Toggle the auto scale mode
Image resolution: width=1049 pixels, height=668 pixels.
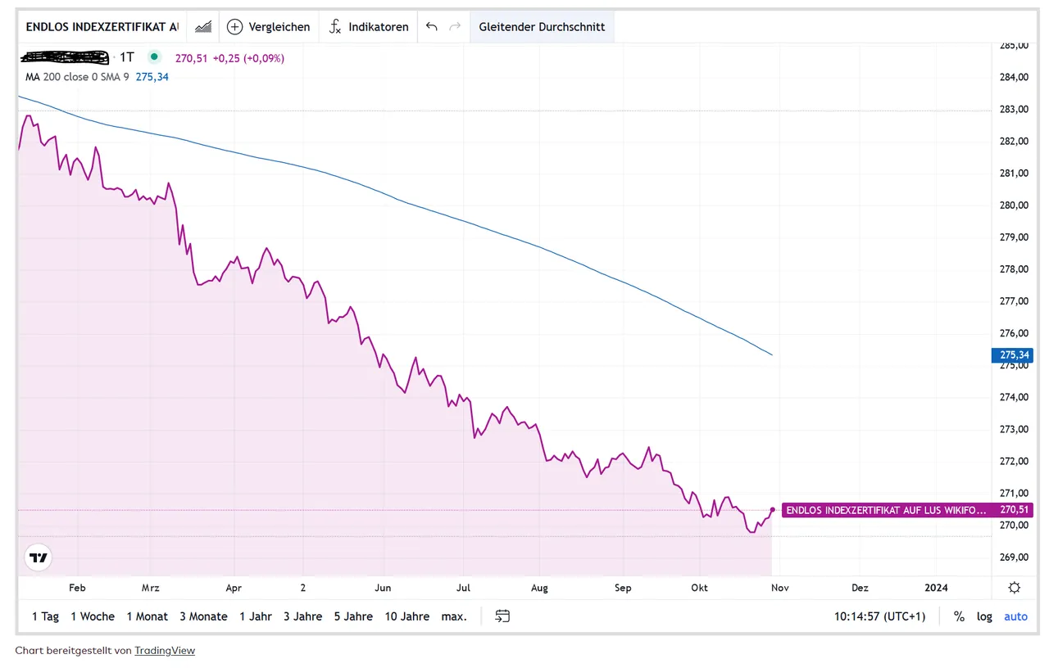(x=1015, y=616)
